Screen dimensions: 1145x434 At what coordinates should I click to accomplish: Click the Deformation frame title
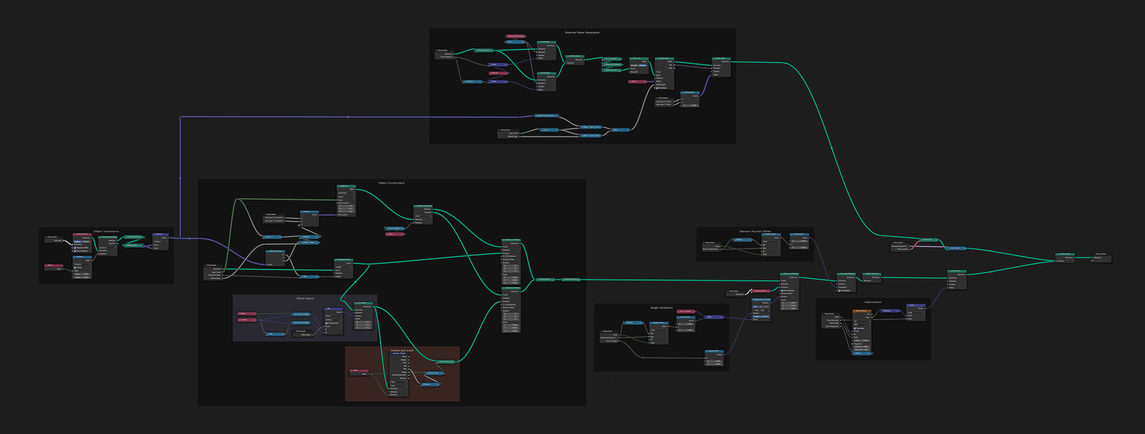tap(873, 303)
